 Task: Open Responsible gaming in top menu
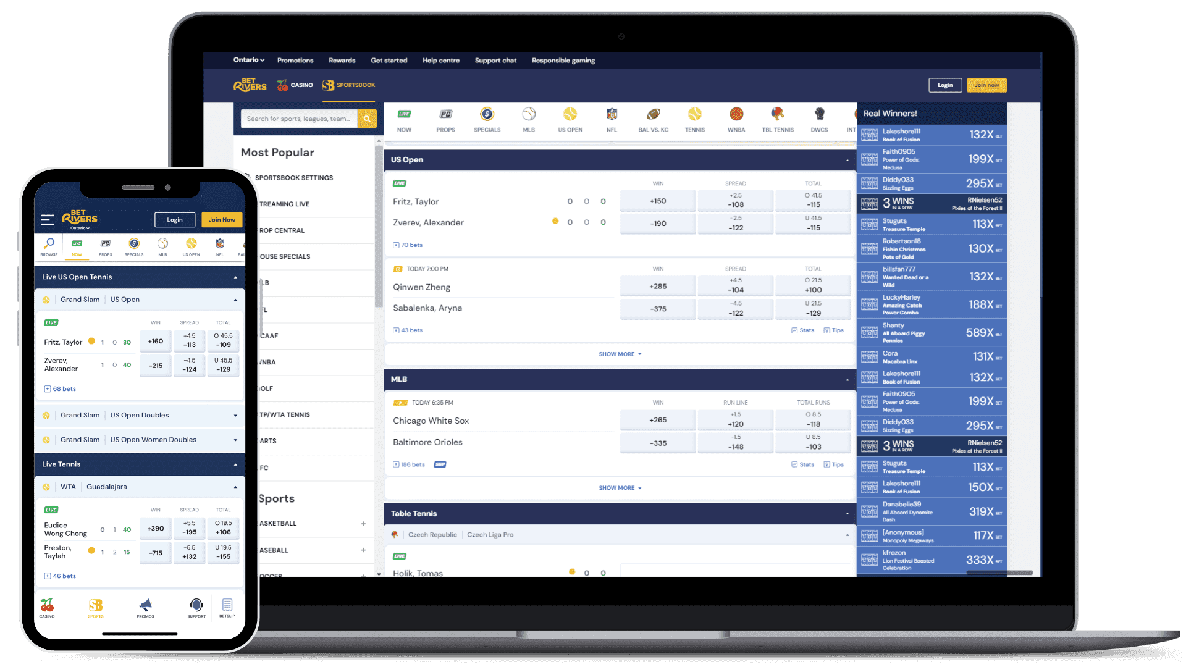pyautogui.click(x=563, y=61)
